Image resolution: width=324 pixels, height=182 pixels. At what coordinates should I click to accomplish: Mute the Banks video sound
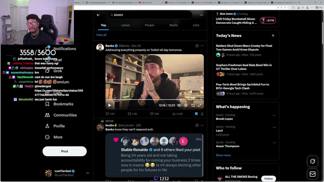pos(179,105)
